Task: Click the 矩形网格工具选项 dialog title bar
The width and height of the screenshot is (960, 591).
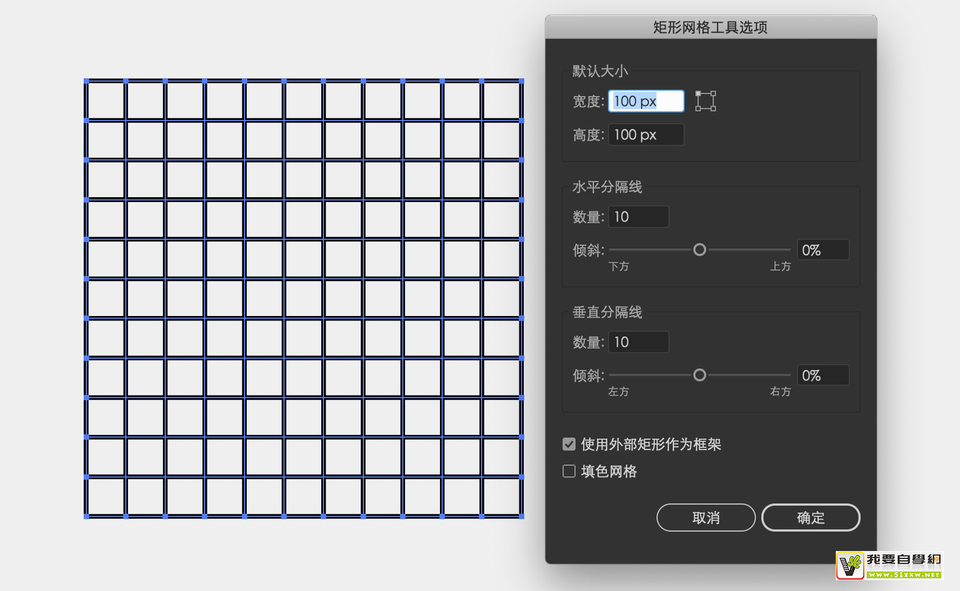Action: pyautogui.click(x=711, y=27)
